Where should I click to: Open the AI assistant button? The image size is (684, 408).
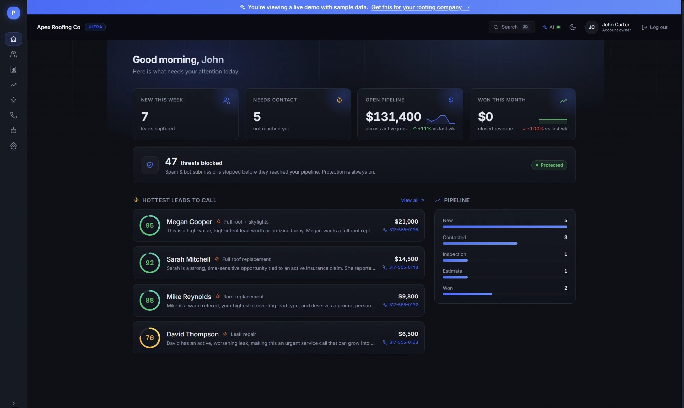point(551,27)
